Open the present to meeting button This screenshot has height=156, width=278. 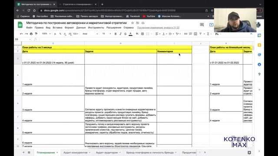(x=211, y=25)
